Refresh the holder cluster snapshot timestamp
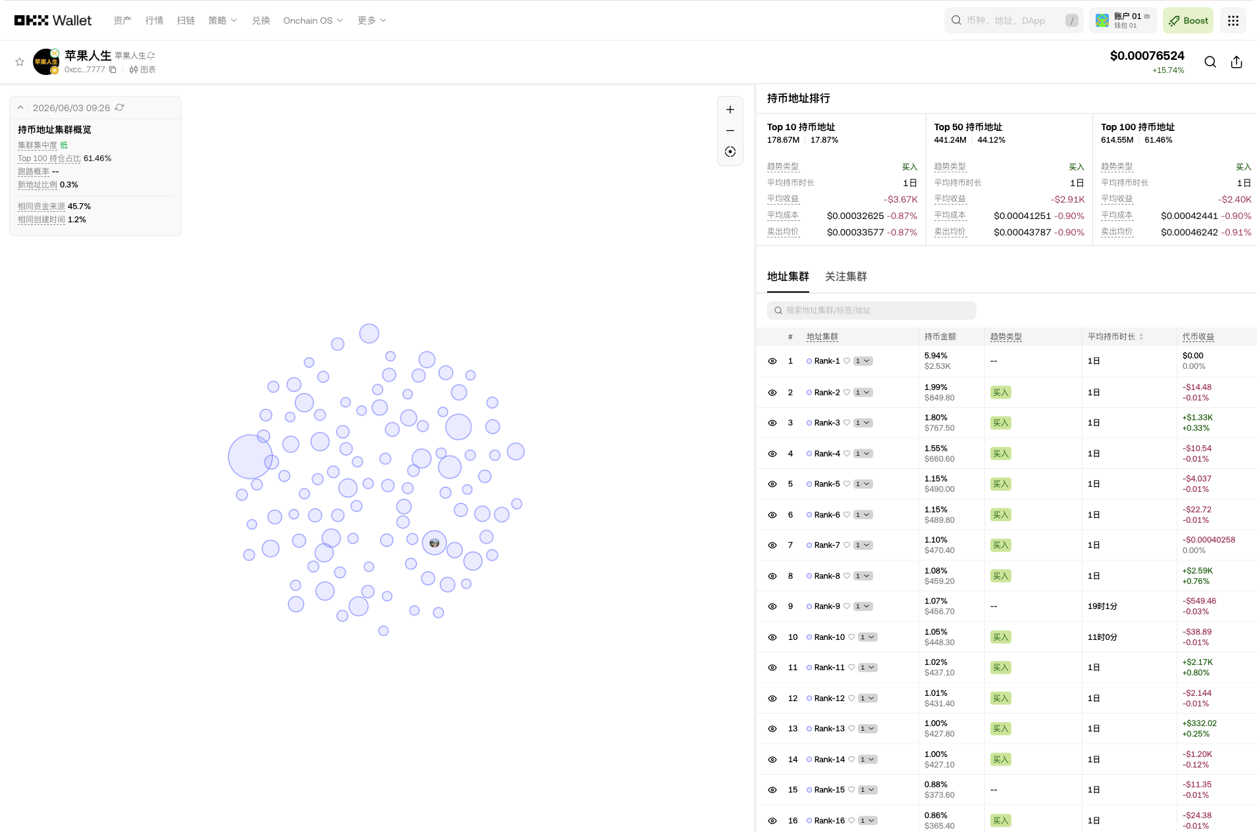Viewport: 1257px width, 832px height. 119,108
